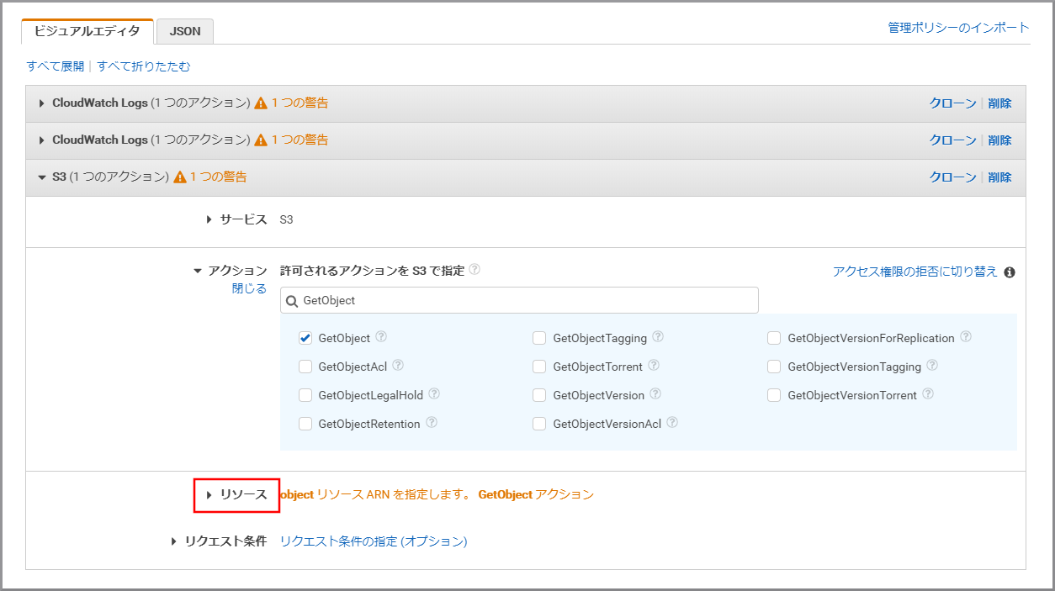
Task: Click search magnifier icon in action filter
Action: (292, 301)
